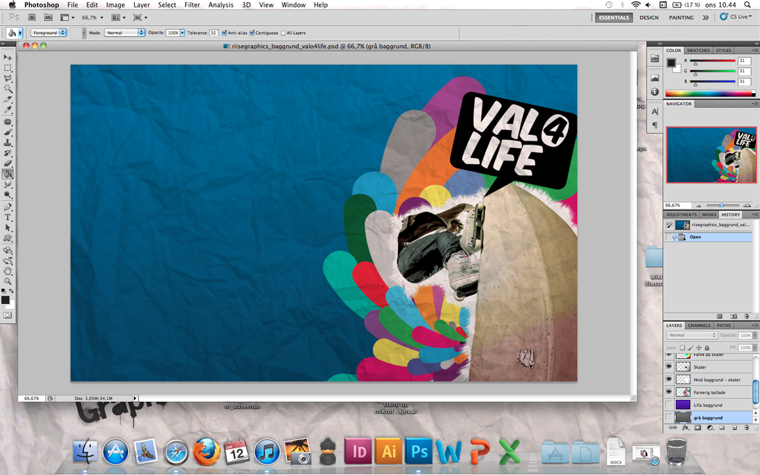Select the Paint Bucket tool
Screen dimensions: 760x475
[x=8, y=175]
